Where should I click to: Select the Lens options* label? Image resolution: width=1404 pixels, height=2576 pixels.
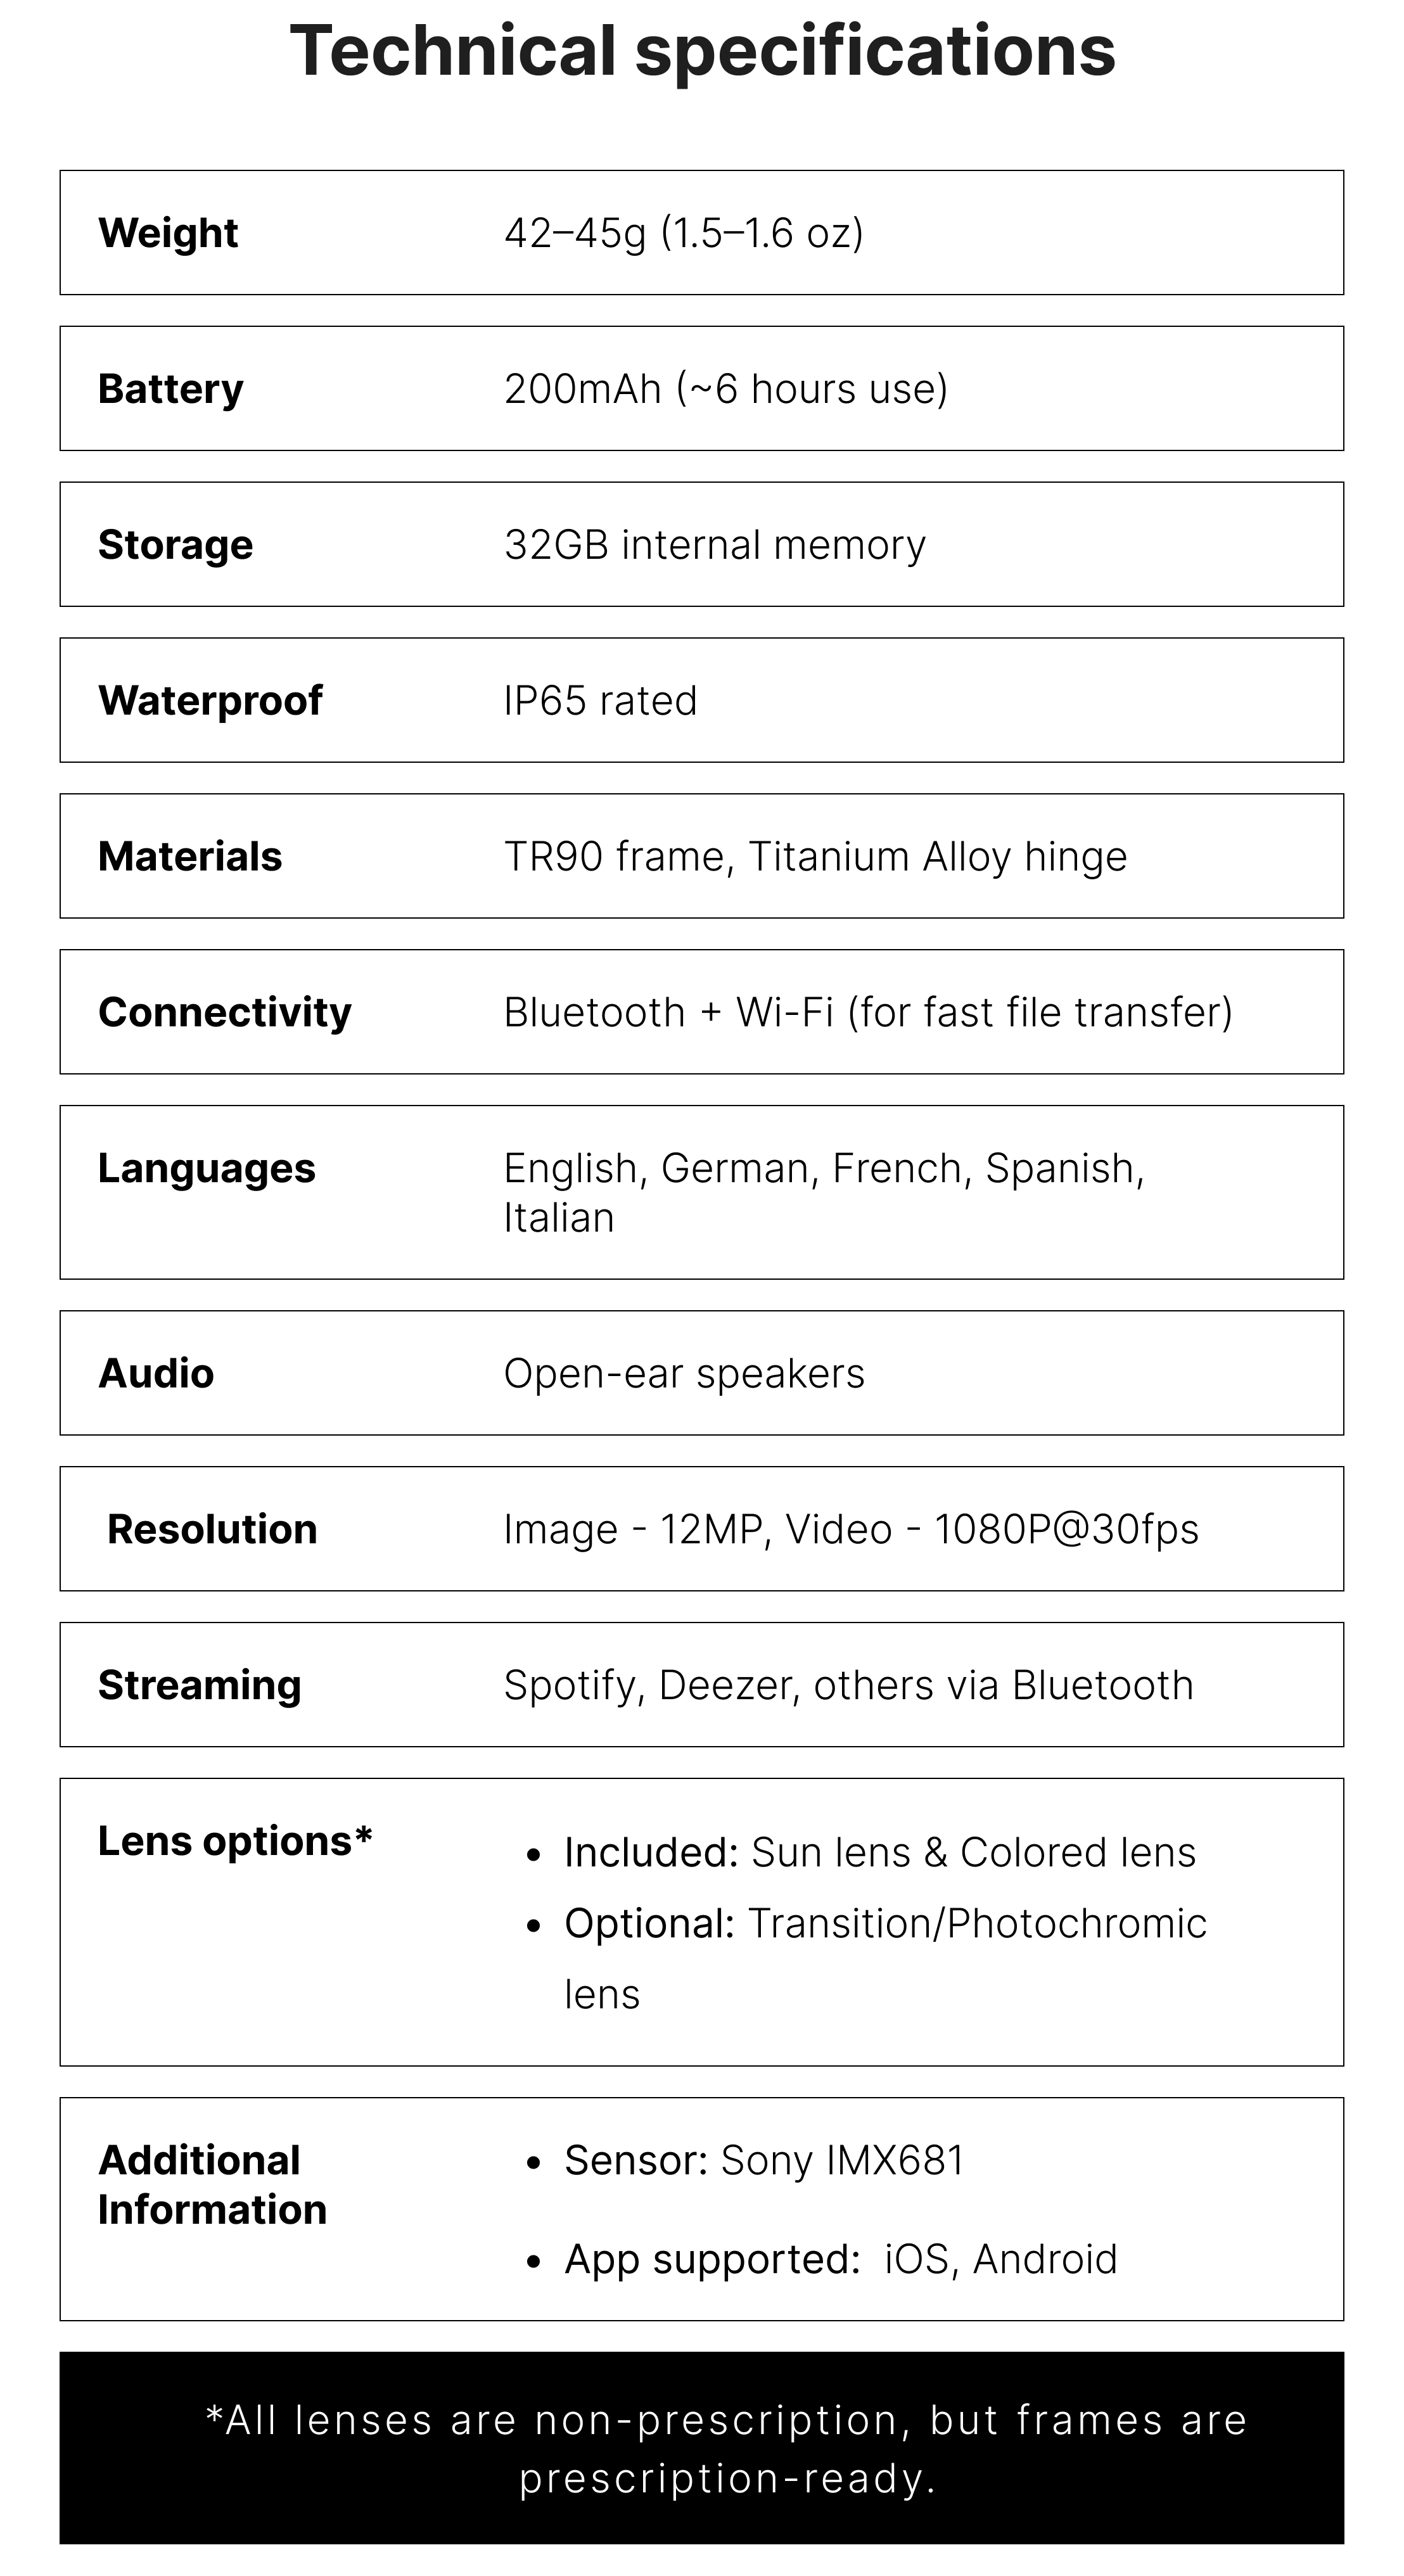coord(235,1841)
